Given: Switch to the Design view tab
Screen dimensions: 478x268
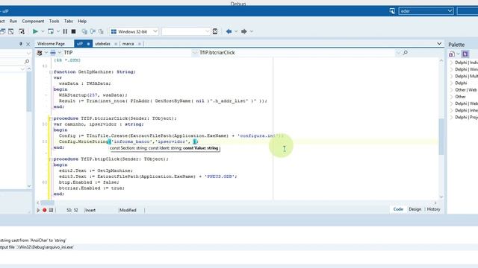Looking at the screenshot, I should tap(415, 209).
